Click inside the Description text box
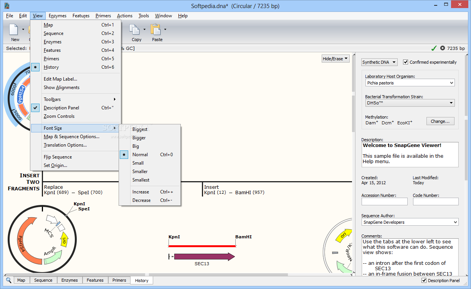Viewport: 471px width, 289px height. coord(410,155)
